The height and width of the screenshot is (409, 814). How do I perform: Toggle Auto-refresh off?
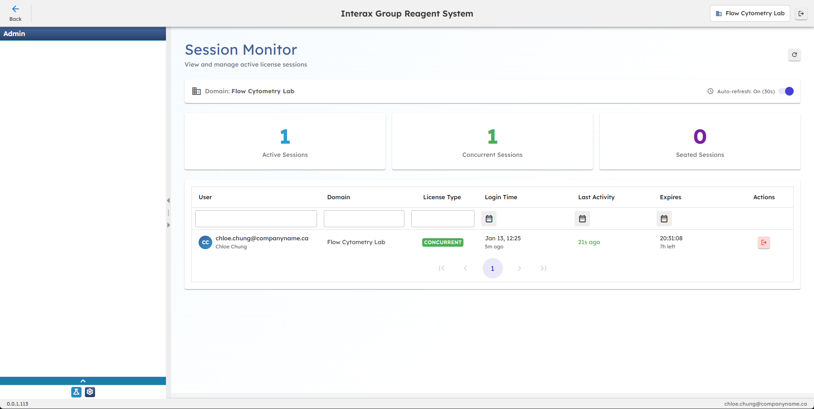786,91
